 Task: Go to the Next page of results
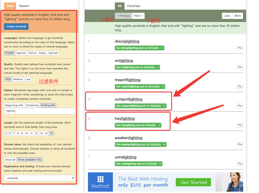(x=138, y=16)
